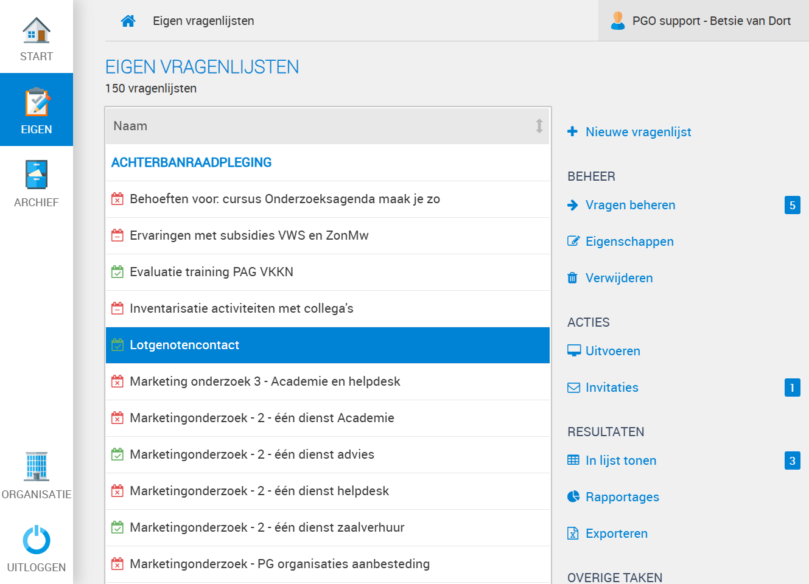The image size is (809, 584).
Task: Open the ORGANISATIE building icon
Action: [x=37, y=467]
